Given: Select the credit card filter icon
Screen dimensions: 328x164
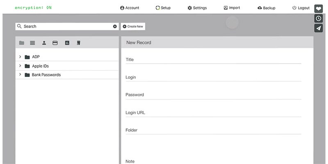Looking at the screenshot, I should [55, 43].
